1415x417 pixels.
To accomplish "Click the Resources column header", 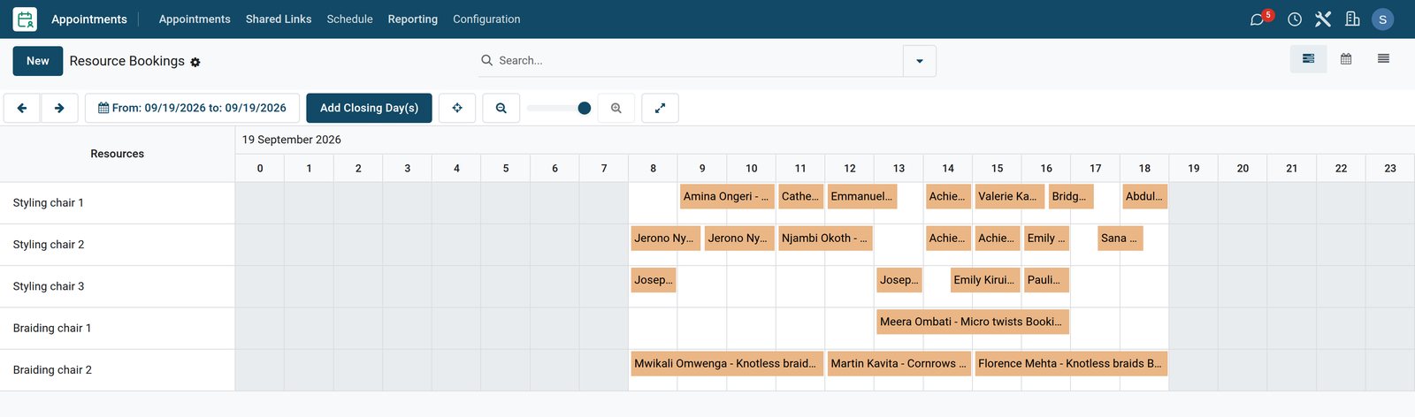I will (117, 154).
